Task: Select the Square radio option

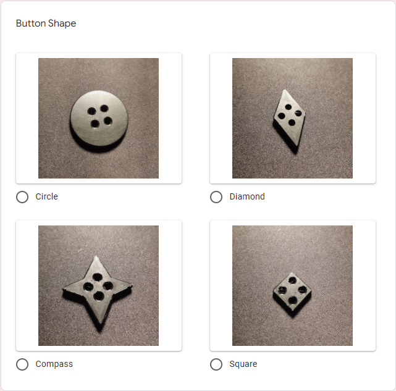Action: [216, 364]
